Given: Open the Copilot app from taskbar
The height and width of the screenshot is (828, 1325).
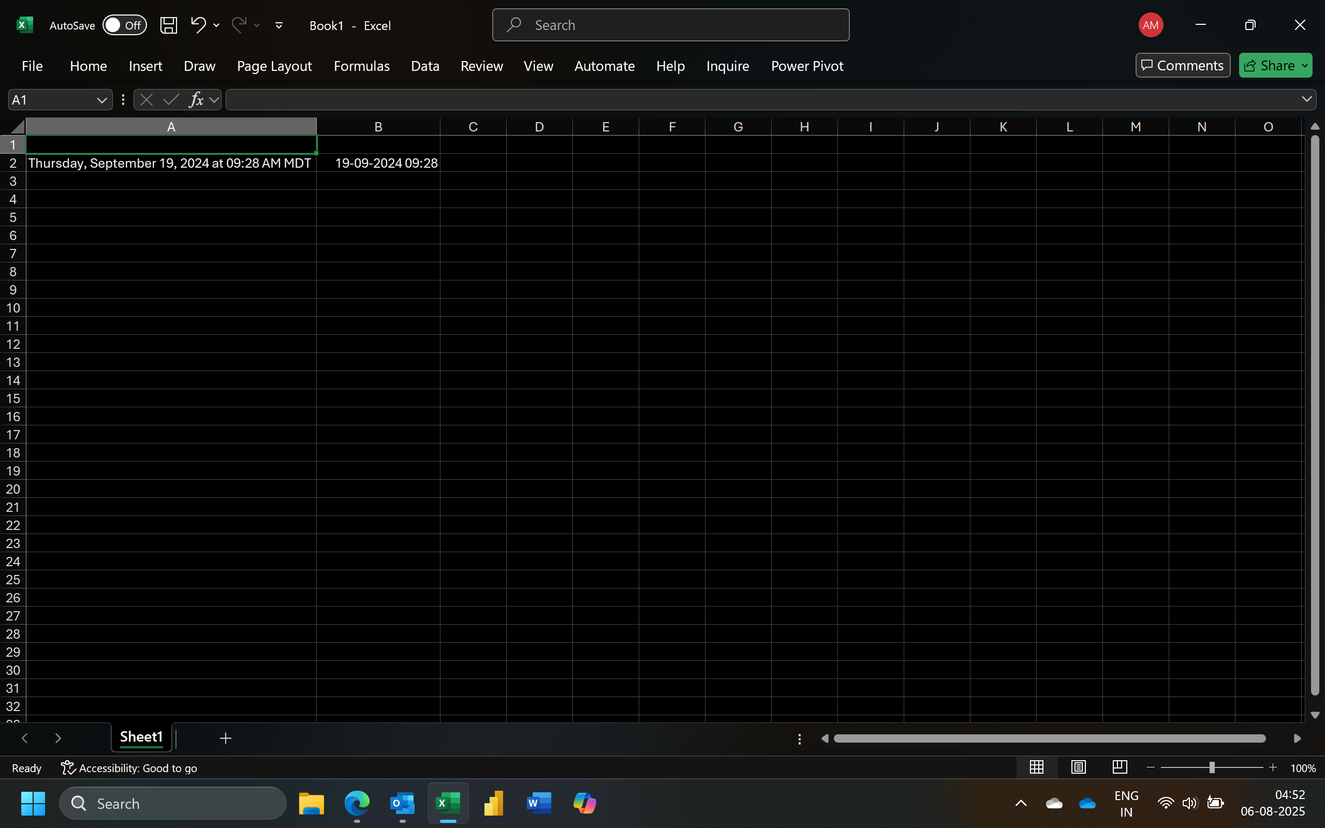Looking at the screenshot, I should [584, 803].
